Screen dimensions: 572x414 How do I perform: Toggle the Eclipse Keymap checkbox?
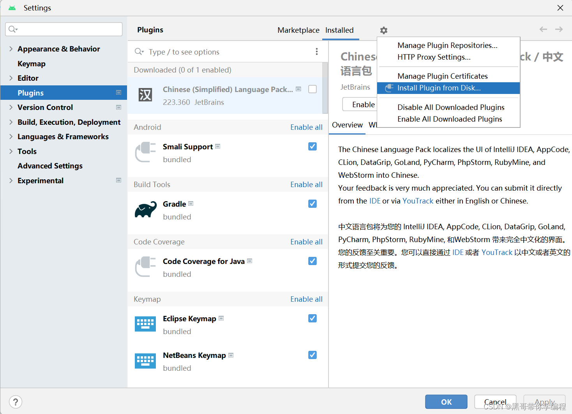312,318
